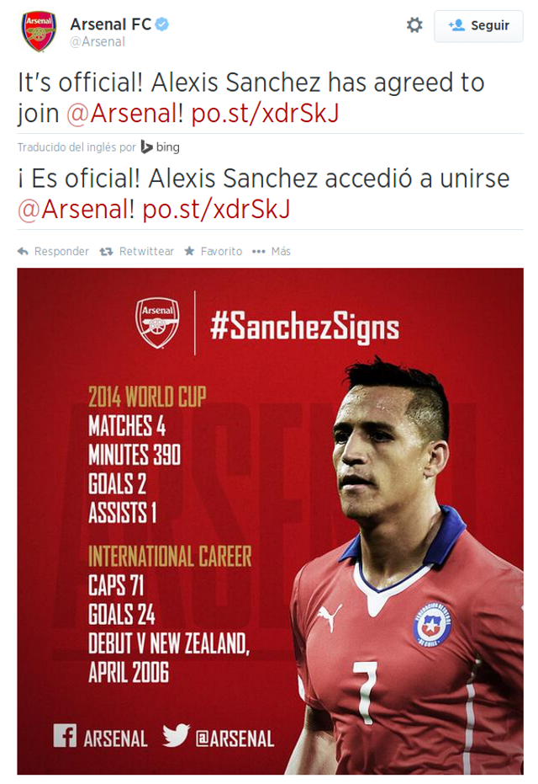Open the gear settings dropdown
The width and height of the screenshot is (538, 784).
pos(414,25)
